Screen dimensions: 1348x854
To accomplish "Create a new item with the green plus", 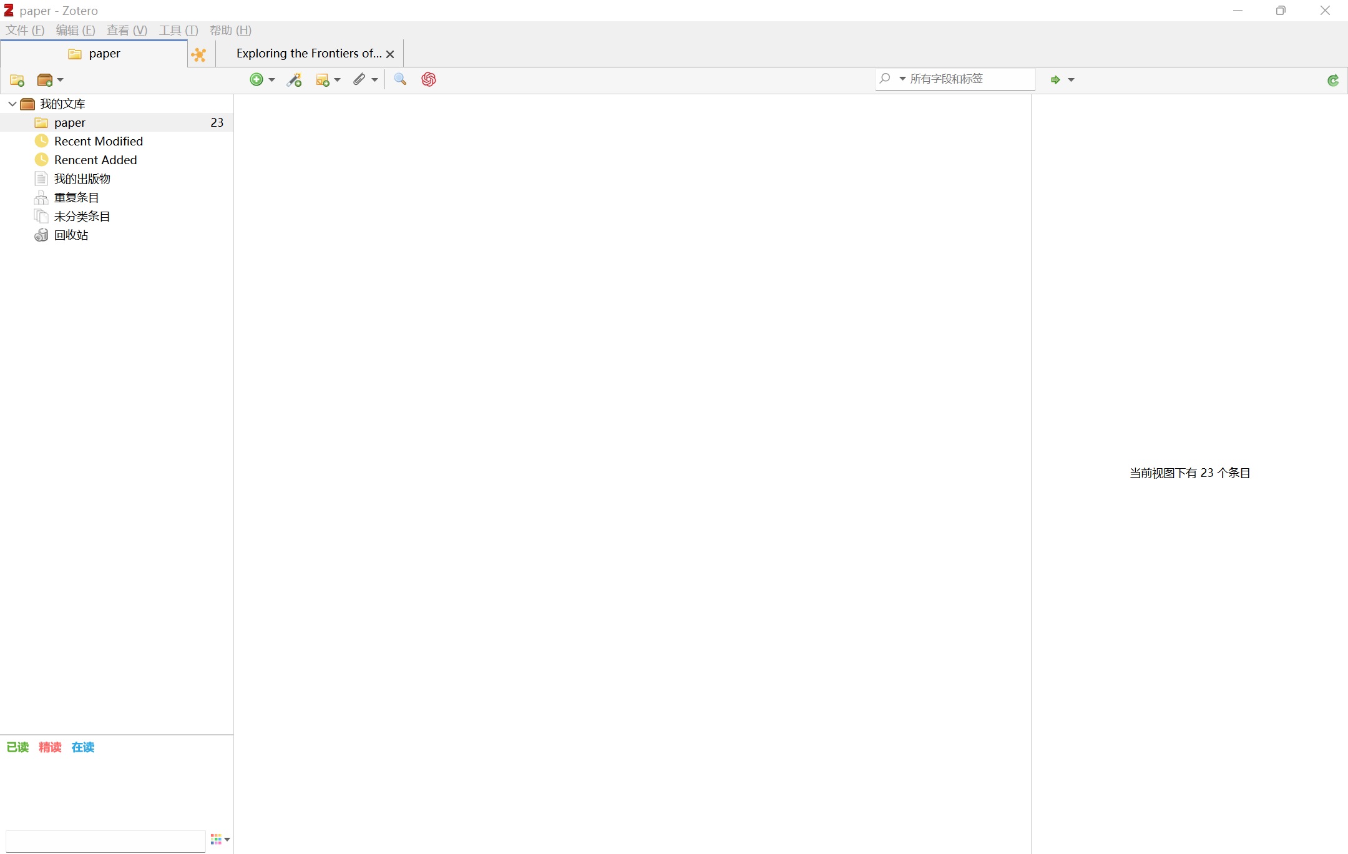I will coord(256,79).
